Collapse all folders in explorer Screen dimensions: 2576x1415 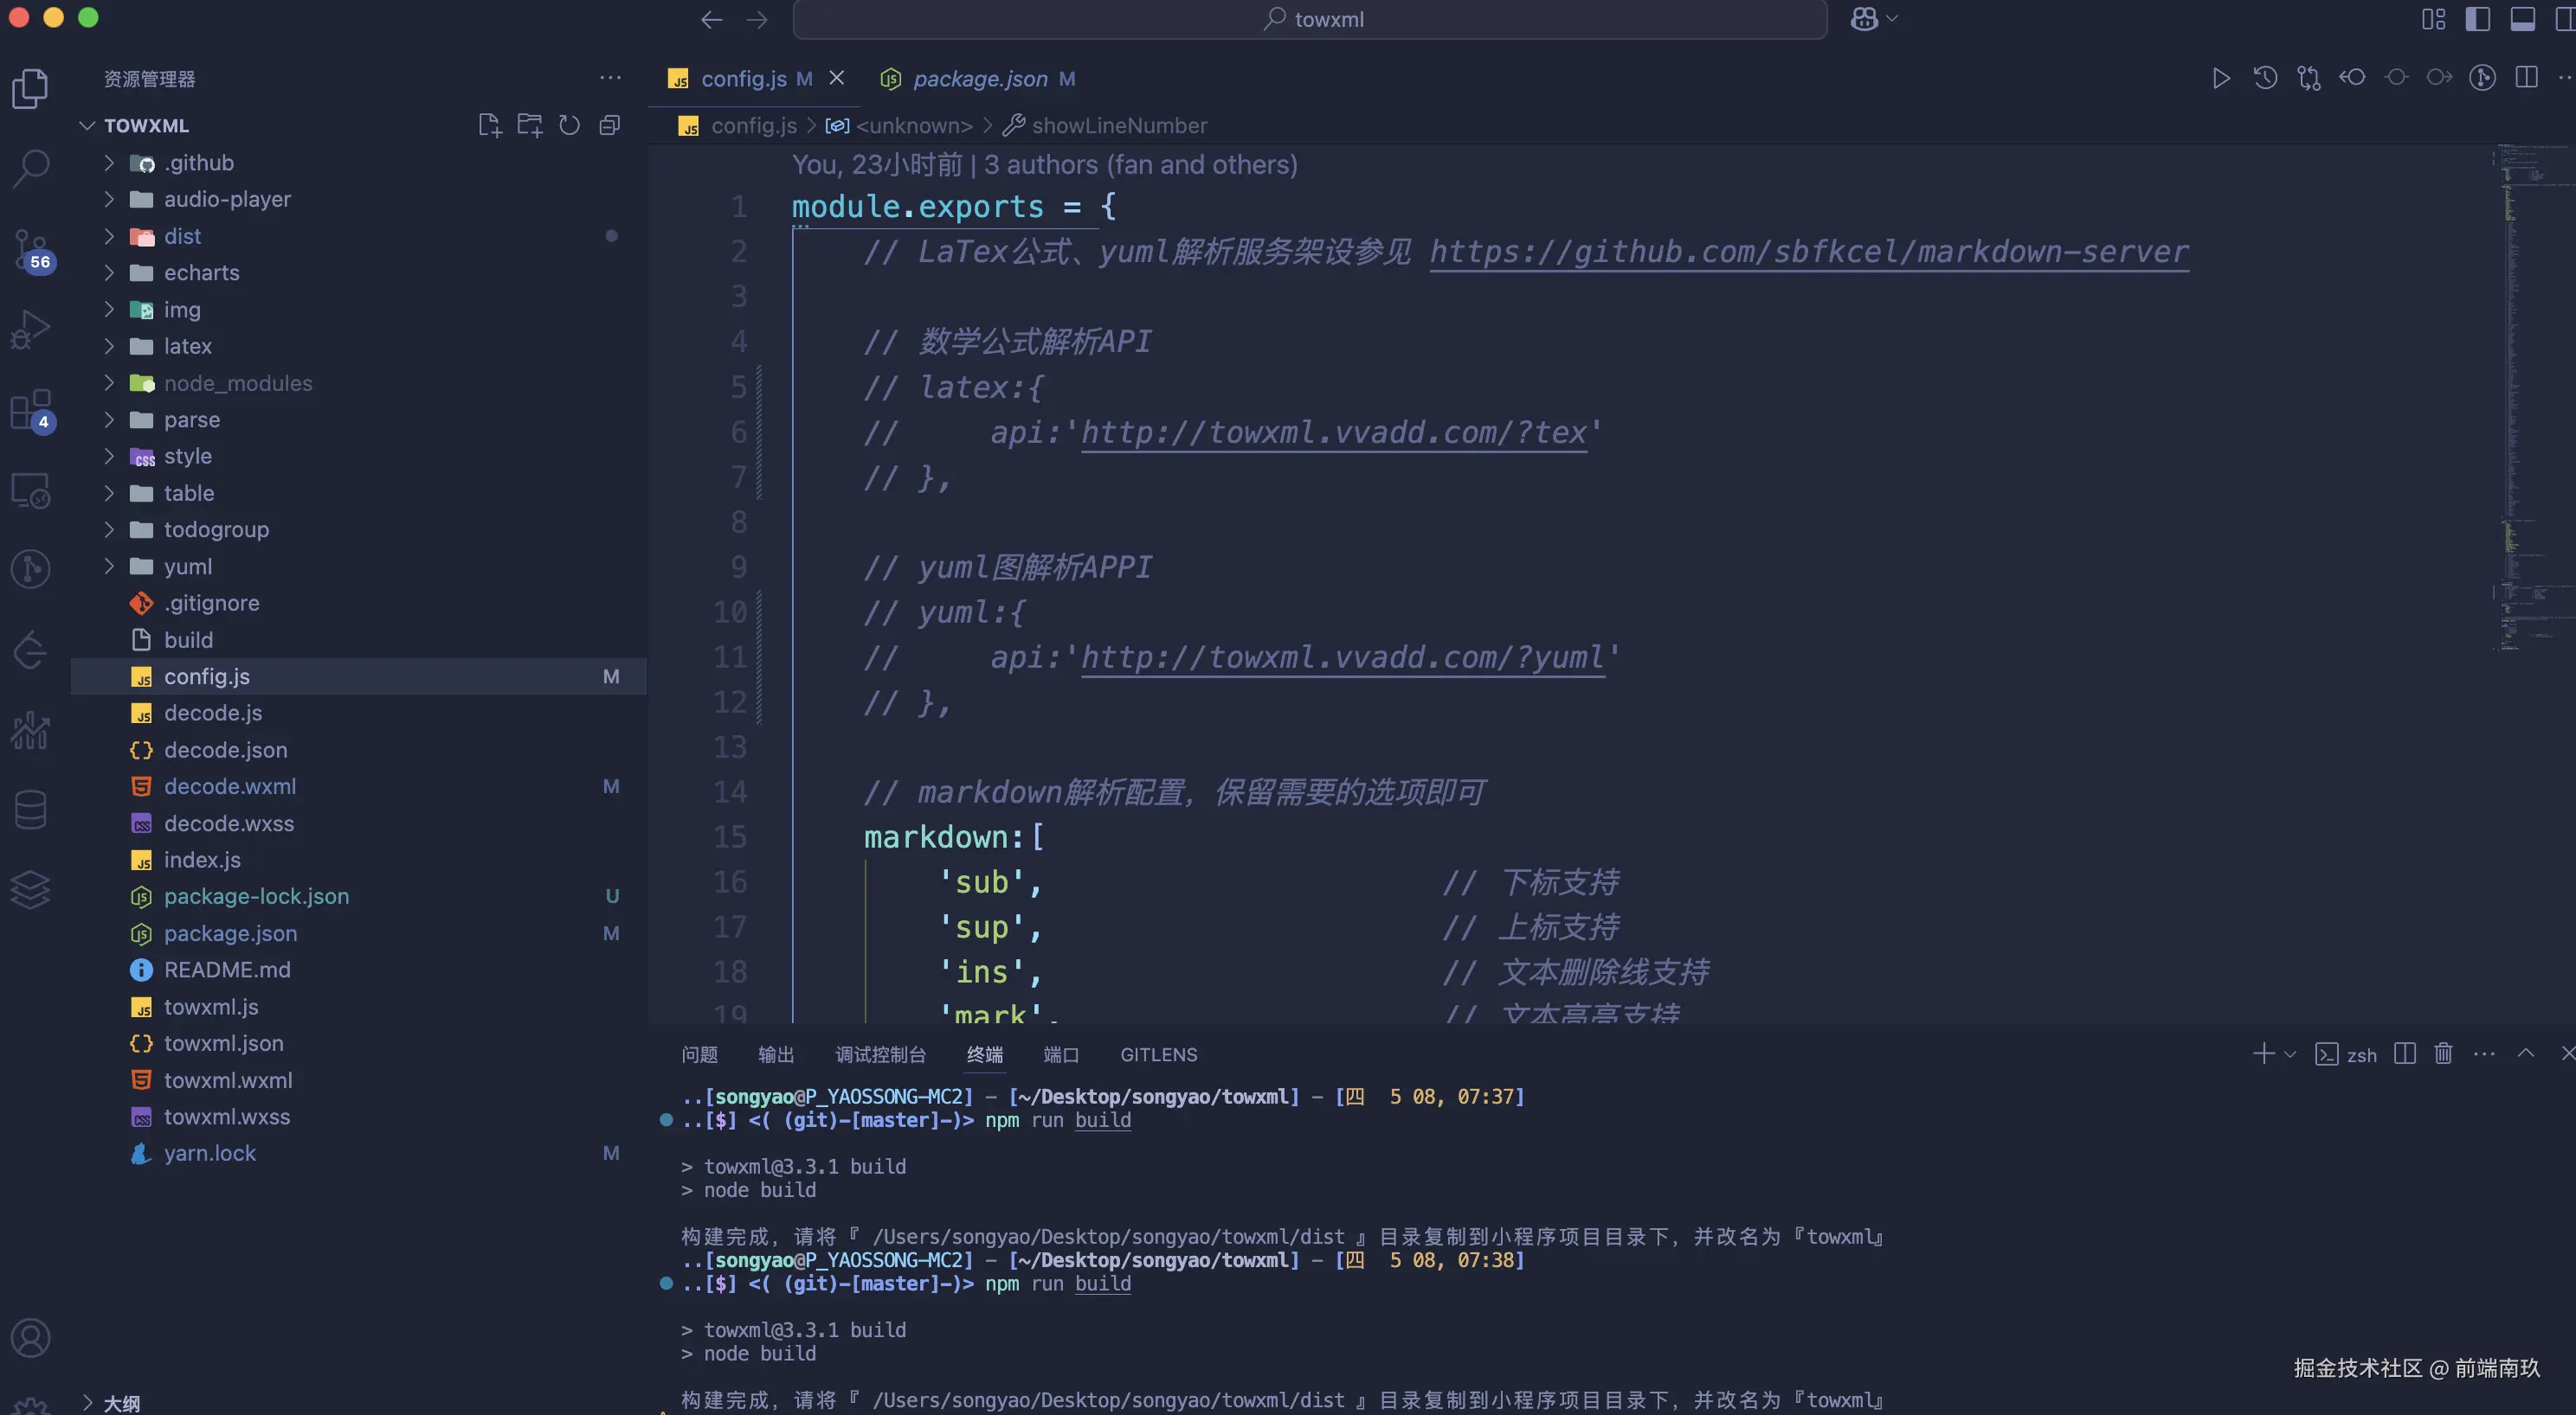(609, 125)
